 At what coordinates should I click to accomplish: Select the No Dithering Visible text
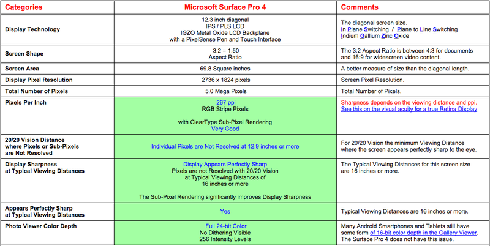pyautogui.click(x=225, y=233)
